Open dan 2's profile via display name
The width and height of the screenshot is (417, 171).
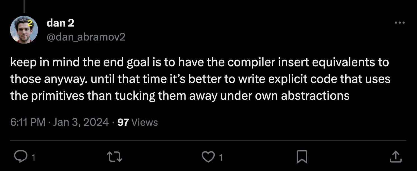pyautogui.click(x=60, y=23)
